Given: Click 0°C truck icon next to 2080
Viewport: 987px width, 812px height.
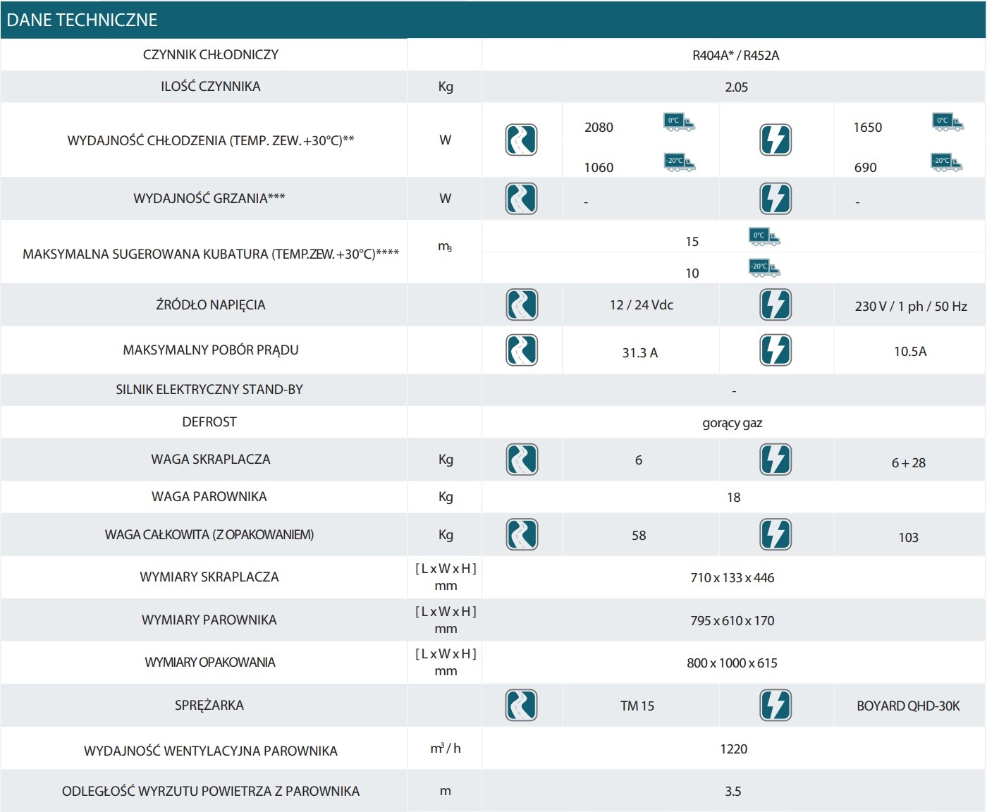Looking at the screenshot, I should [680, 122].
